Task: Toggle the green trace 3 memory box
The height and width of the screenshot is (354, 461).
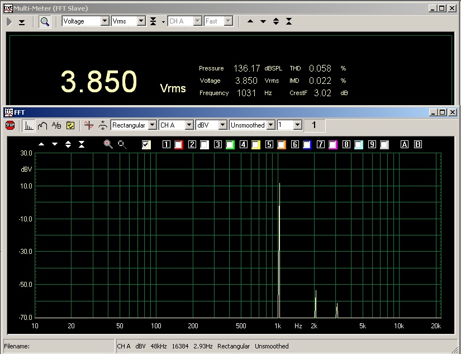Action: coord(230,145)
